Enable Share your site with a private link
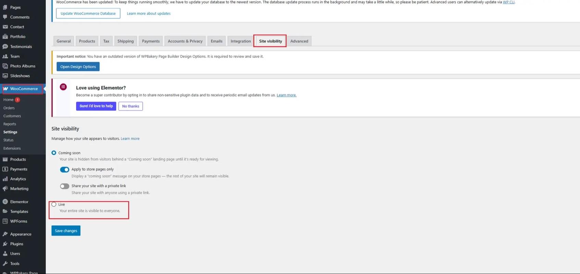 pyautogui.click(x=64, y=186)
